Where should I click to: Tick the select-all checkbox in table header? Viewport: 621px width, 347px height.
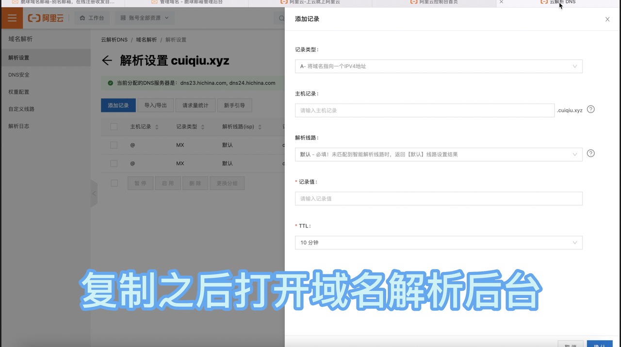click(114, 127)
